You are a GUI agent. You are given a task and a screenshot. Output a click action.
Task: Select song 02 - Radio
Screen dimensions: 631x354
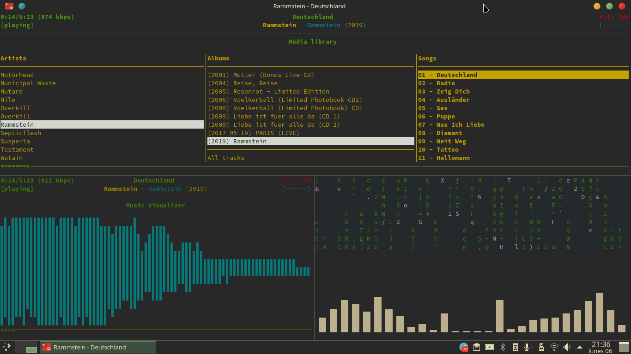click(437, 83)
